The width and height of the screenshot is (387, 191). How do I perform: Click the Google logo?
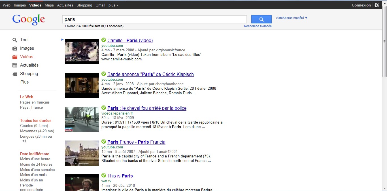click(28, 19)
